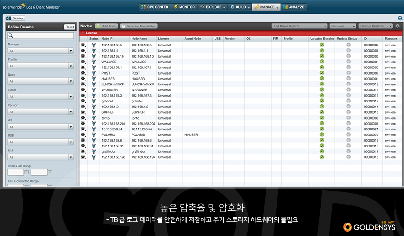Open the BUILD menu

coord(240,7)
